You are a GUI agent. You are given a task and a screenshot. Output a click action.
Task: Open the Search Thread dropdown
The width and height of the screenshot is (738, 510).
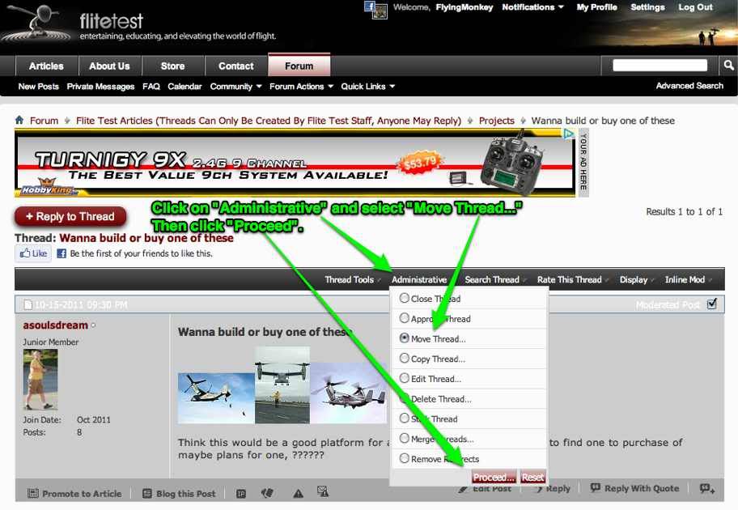tap(495, 280)
